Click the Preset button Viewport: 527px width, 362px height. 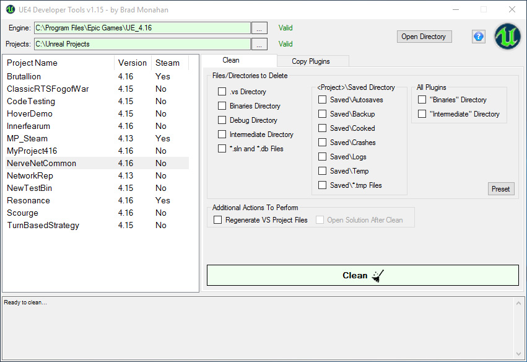500,189
